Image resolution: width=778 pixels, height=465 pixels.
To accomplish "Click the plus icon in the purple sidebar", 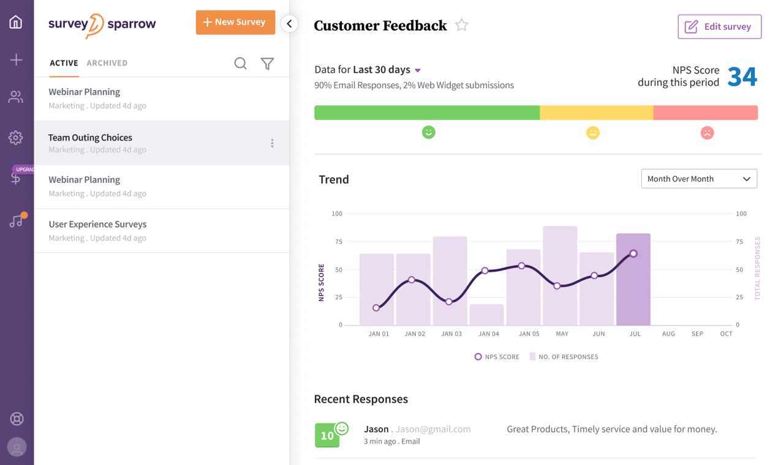I will (x=16, y=59).
